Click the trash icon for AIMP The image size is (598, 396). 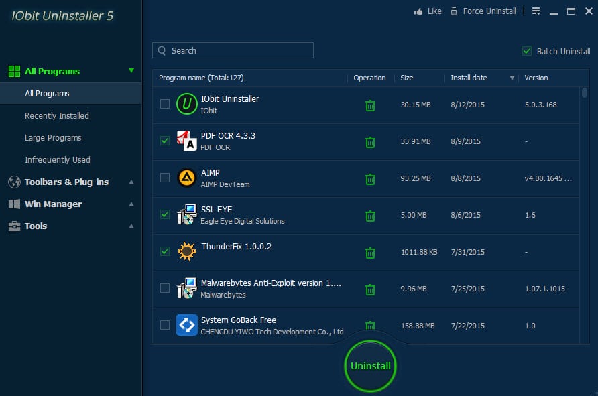370,179
